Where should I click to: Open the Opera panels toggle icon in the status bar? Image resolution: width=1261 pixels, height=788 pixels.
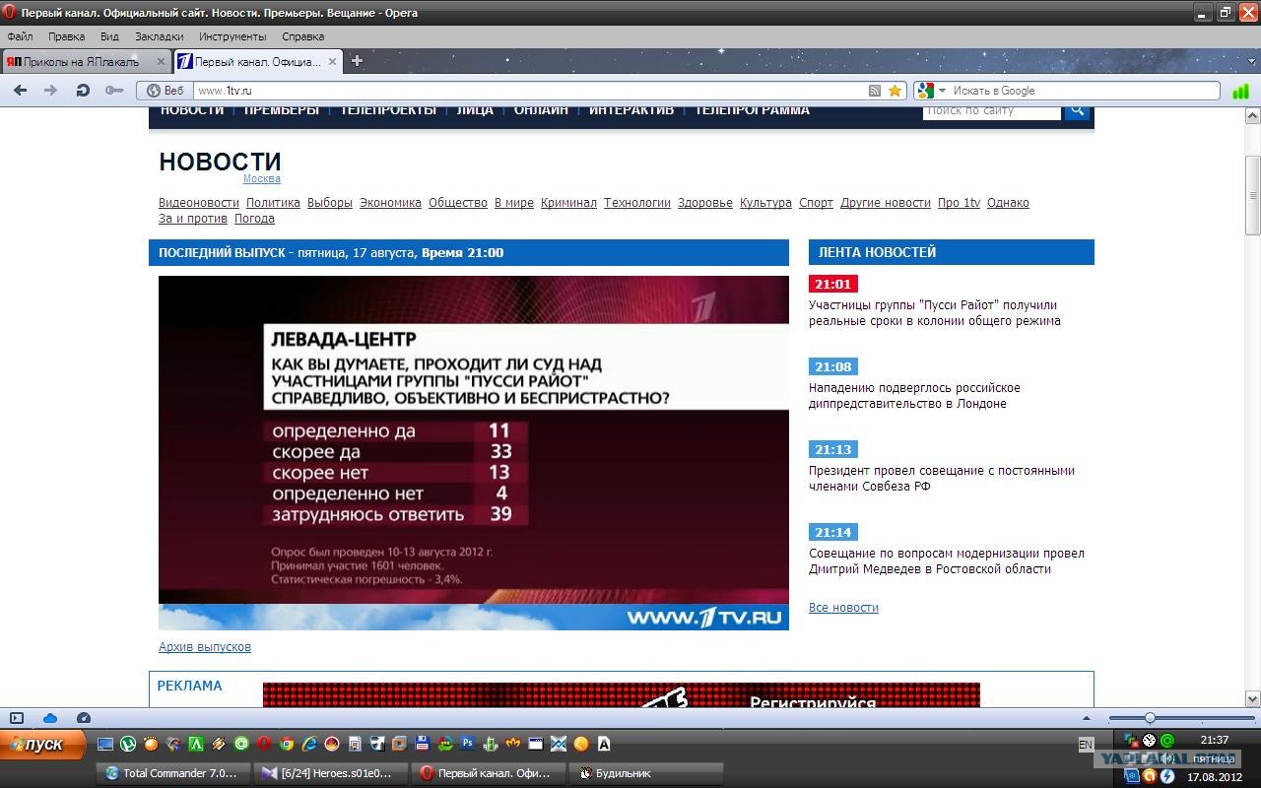17,718
